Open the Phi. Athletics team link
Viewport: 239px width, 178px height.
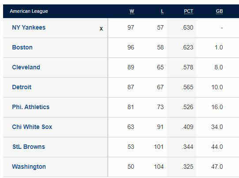click(x=30, y=107)
